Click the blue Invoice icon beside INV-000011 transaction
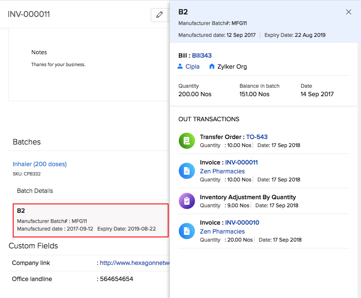The image size is (361, 298). click(x=187, y=170)
